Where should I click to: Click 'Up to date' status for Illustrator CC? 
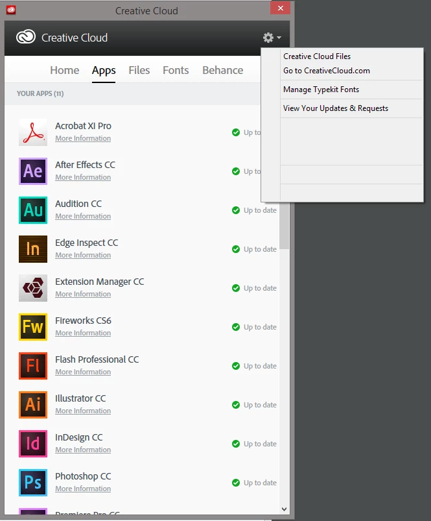[x=260, y=405]
